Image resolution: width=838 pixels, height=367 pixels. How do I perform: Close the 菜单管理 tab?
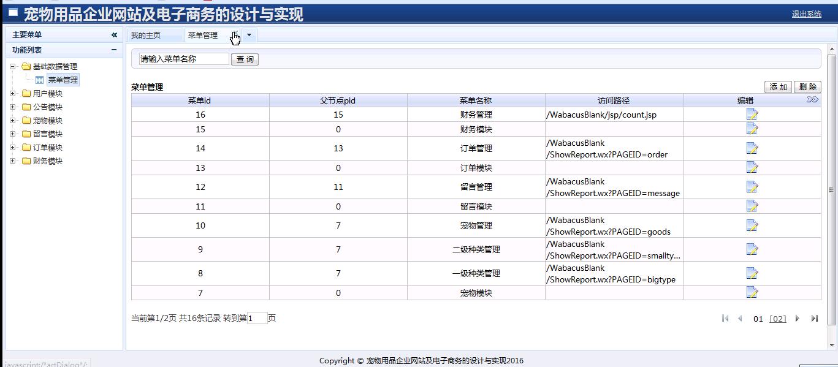point(235,34)
